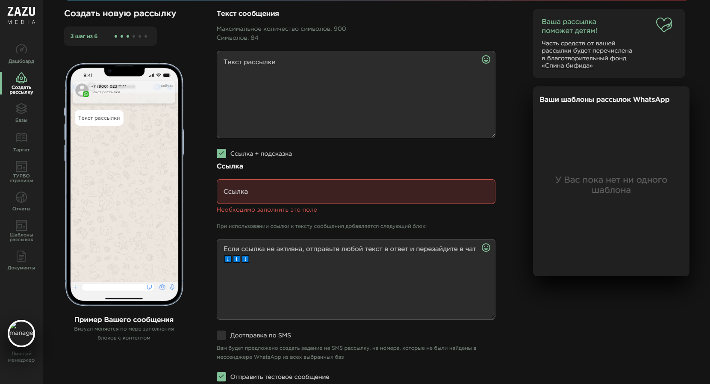The width and height of the screenshot is (710, 384).
Task: Open emoji picker in Текст рассылки field
Action: 486,59
